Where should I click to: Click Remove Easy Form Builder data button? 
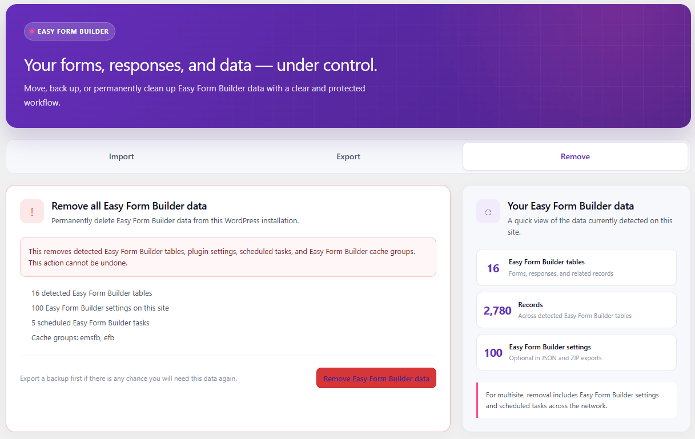coord(376,378)
